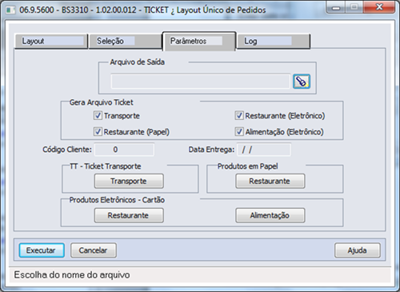The width and height of the screenshot is (400, 292).
Task: Click the Código Cliente field
Action: point(124,150)
